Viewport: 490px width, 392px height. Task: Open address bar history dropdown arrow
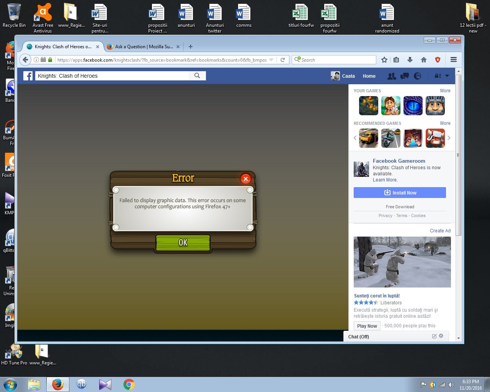click(271, 60)
